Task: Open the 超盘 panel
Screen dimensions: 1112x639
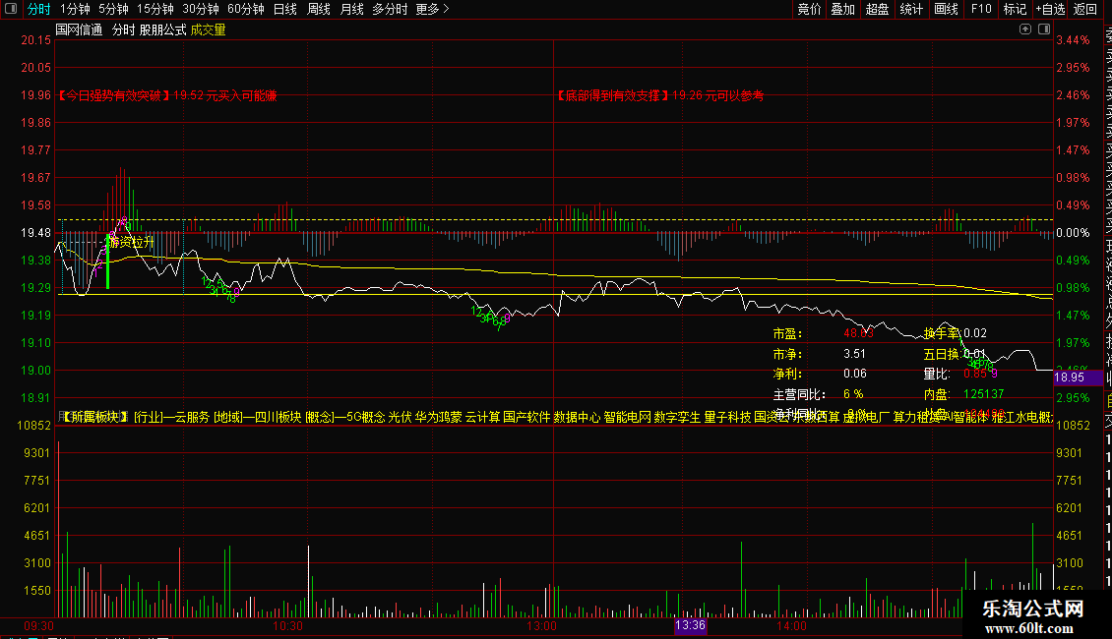Action: [877, 9]
